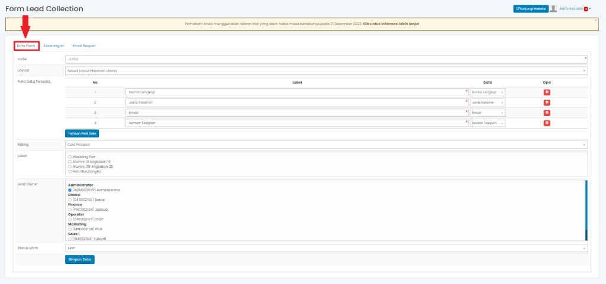
Task: Click the Simpan Data button
Action: (80, 259)
